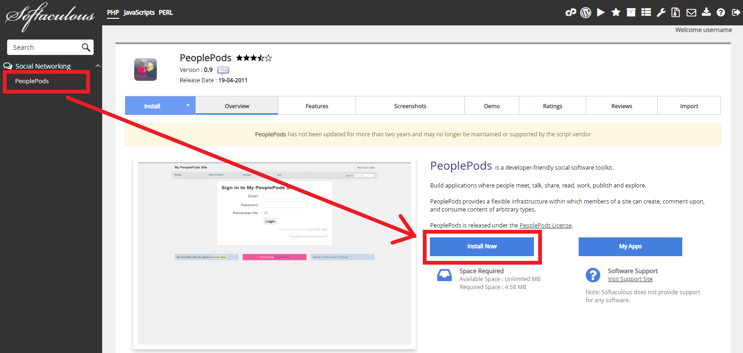Click the 'Required Space : 4.58 MB' text

point(493,287)
